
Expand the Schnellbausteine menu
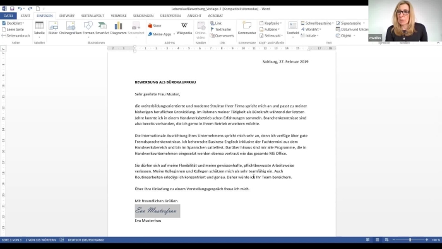coord(317,23)
